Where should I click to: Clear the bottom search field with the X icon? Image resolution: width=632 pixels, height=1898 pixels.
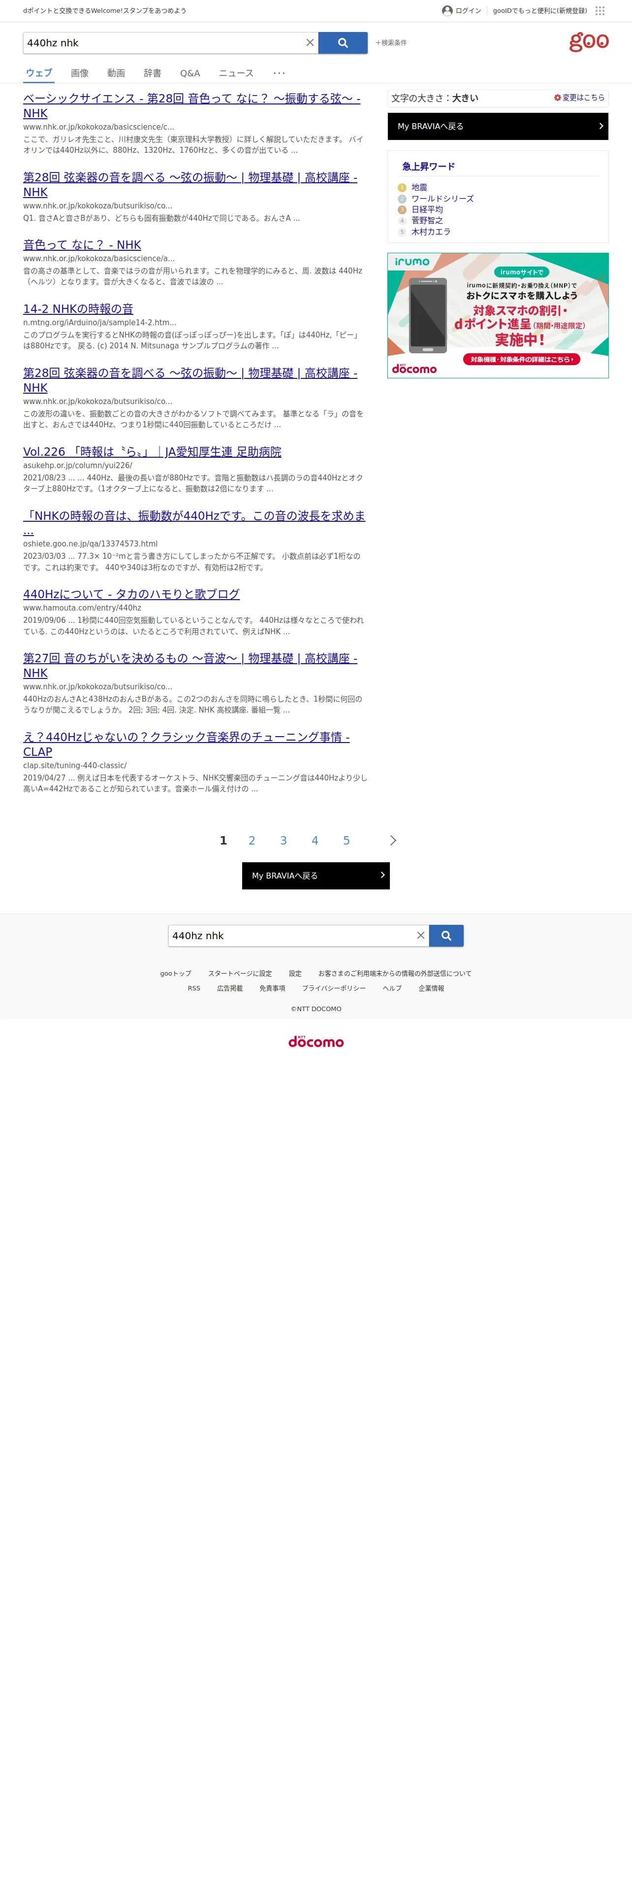pos(421,935)
